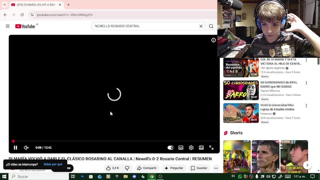Screen dimensions: 320x180
Task: Open the Universidad Más Lujosa video thumbnail
Action: [241, 113]
